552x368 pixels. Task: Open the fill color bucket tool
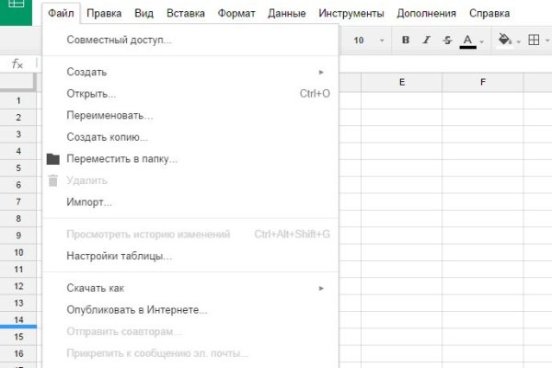(505, 40)
